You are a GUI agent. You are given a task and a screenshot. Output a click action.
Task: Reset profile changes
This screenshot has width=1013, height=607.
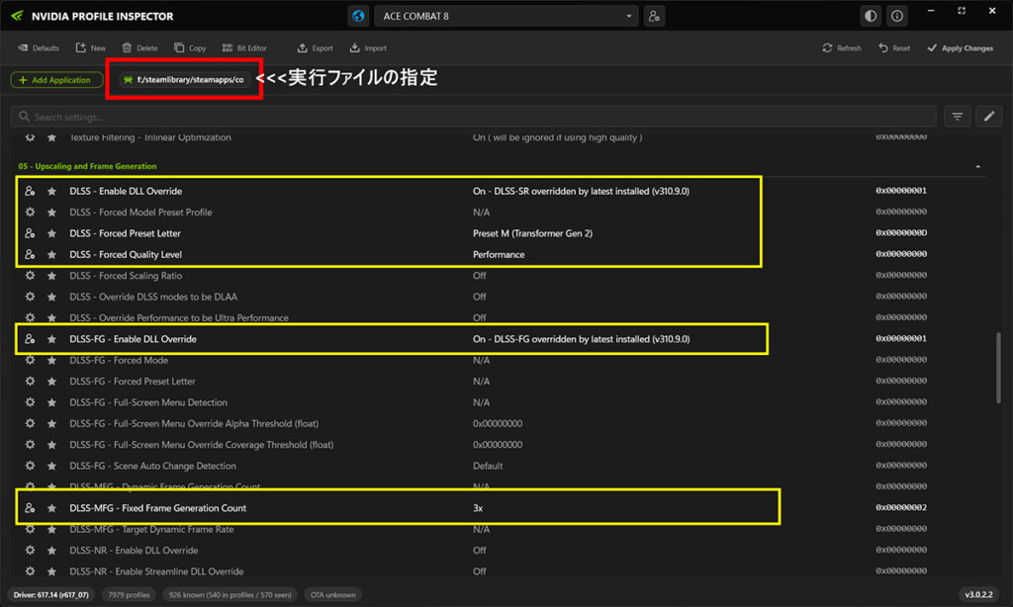click(894, 47)
